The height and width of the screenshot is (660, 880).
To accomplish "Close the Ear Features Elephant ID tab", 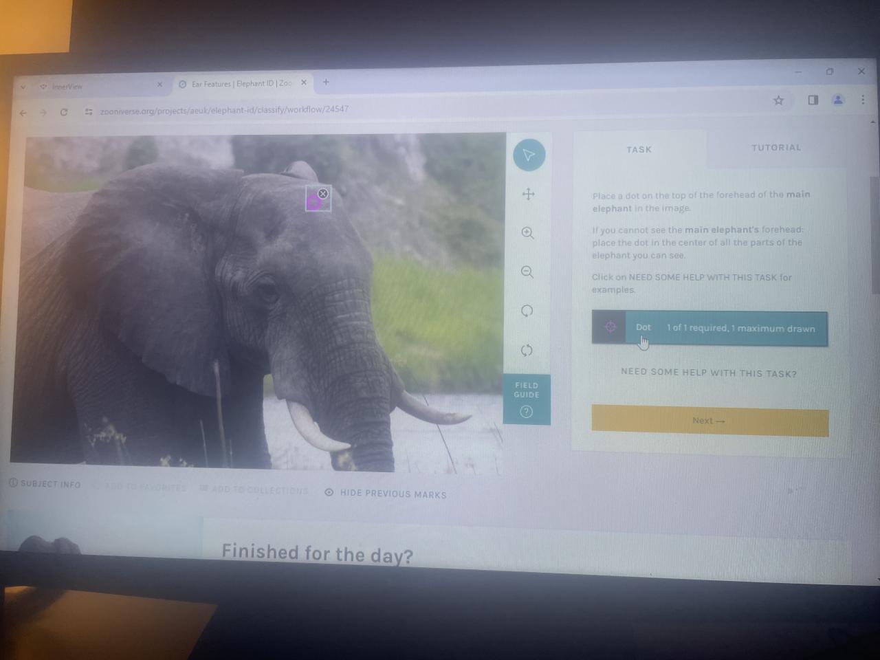I will pyautogui.click(x=304, y=82).
